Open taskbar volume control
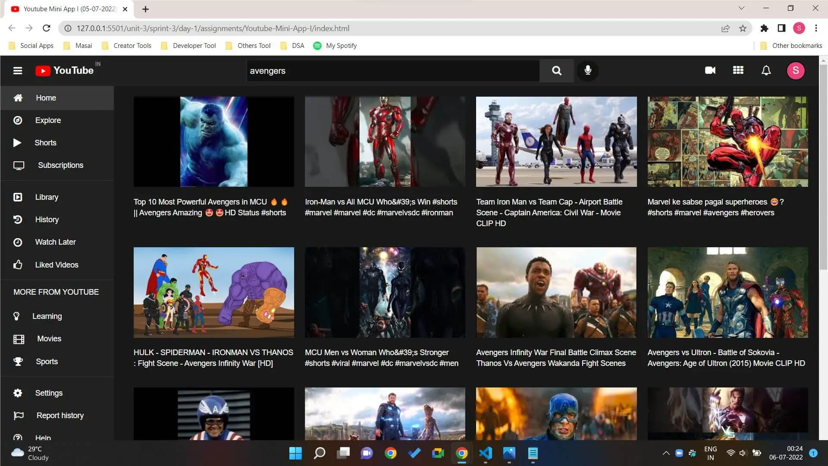828x466 pixels. coord(743,453)
